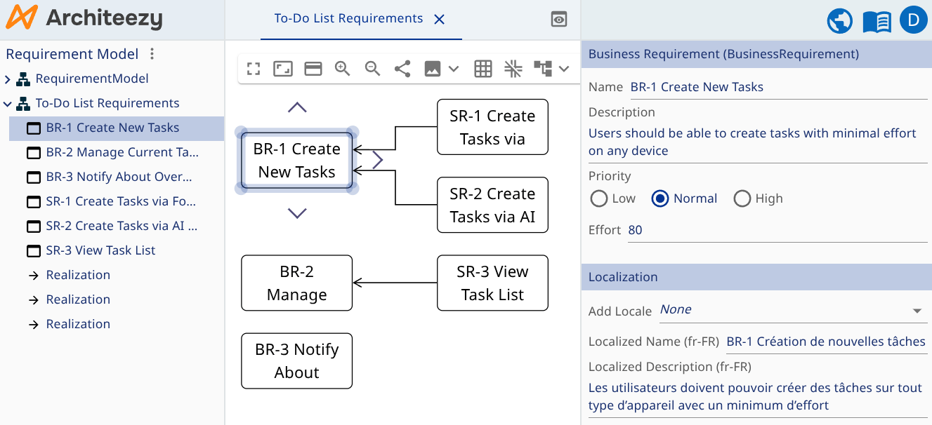Select SR-3 View Task List in tree

coord(100,250)
